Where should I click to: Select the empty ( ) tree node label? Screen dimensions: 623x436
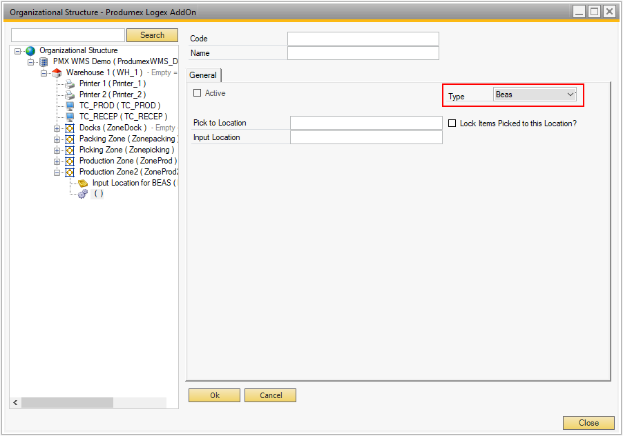coord(99,194)
